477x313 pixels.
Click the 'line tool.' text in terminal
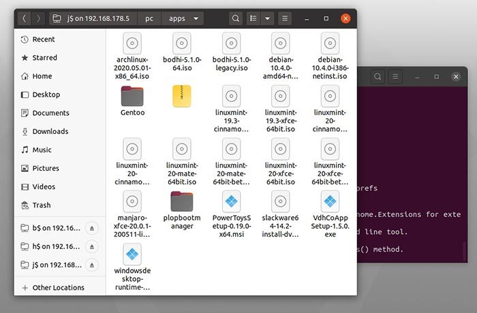(x=386, y=232)
